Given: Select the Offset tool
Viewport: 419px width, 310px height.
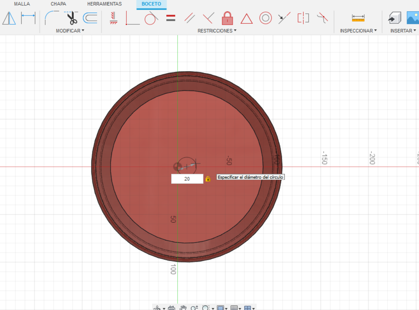Looking at the screenshot, I should pos(90,18).
